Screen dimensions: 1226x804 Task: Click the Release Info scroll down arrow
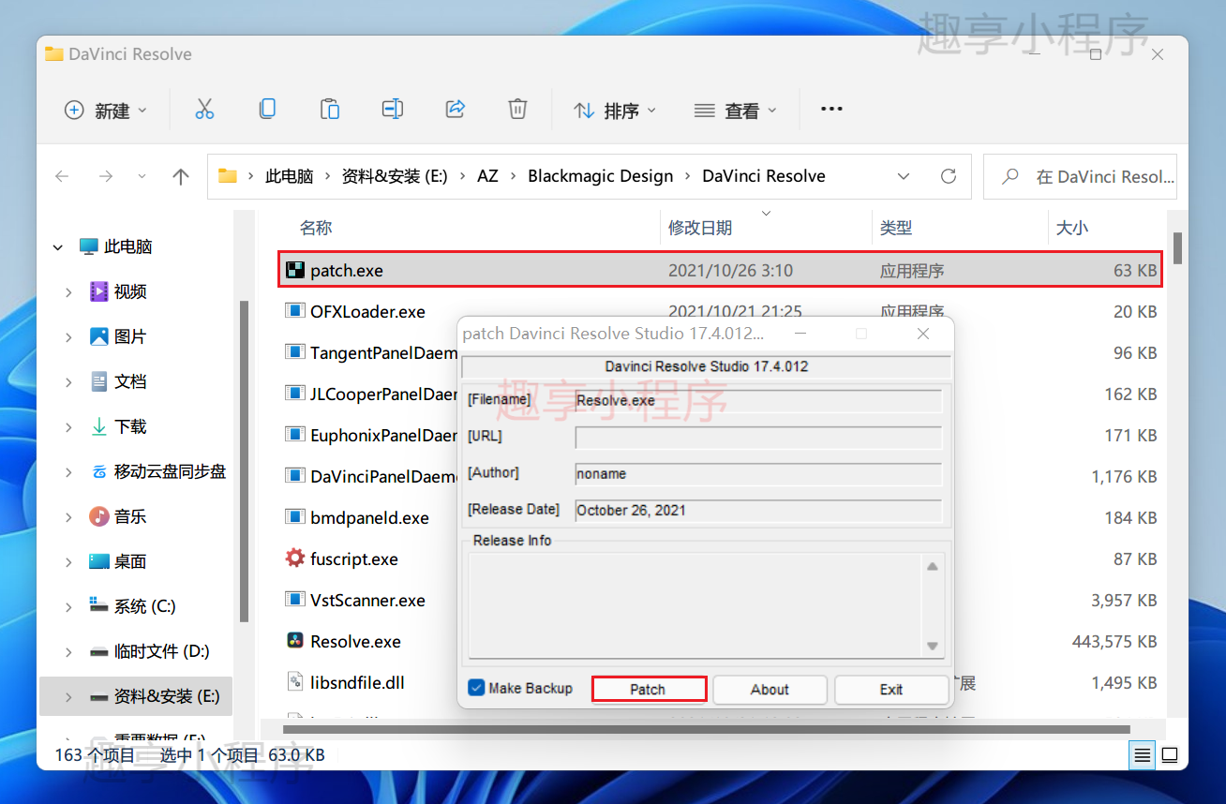pos(932,645)
